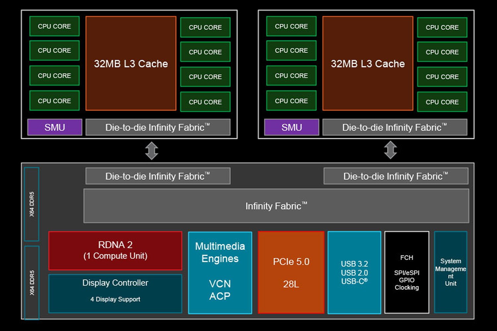Click the top-left CPU CORE in left die
Screen dimensions: 497x331
pyautogui.click(x=54, y=26)
